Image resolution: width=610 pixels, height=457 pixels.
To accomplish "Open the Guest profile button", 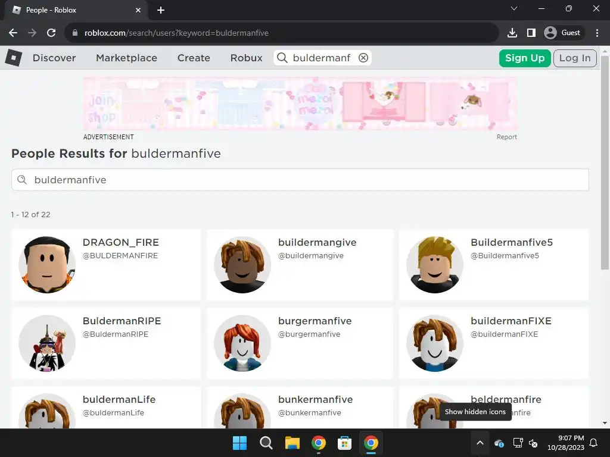I will (562, 33).
